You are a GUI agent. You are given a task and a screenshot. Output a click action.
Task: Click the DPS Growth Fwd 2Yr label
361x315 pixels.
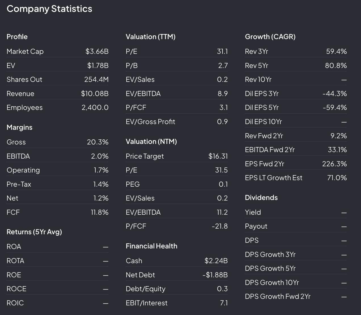[x=278, y=297]
